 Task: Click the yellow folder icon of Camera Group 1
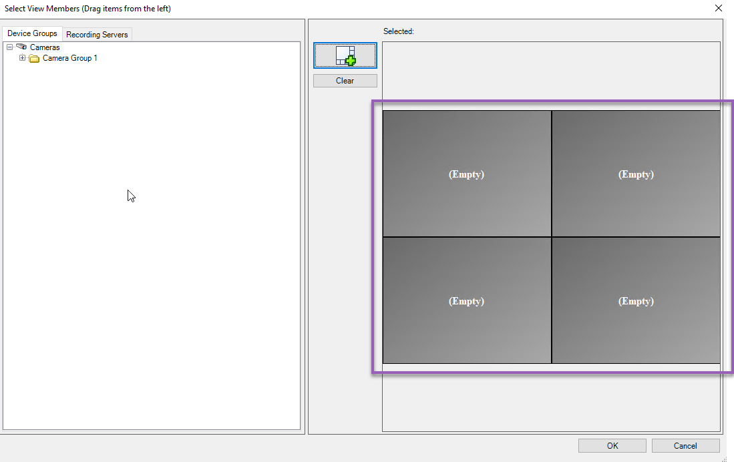pyautogui.click(x=34, y=58)
